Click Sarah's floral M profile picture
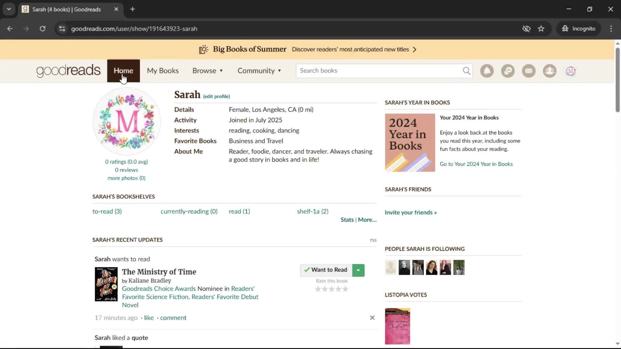 [126, 121]
